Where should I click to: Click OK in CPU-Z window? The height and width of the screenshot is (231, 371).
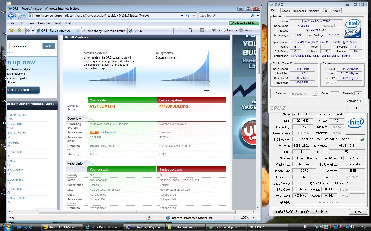coord(357,108)
